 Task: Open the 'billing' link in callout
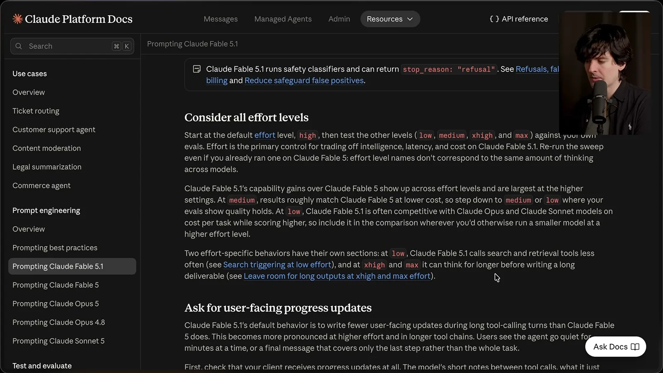(x=217, y=80)
